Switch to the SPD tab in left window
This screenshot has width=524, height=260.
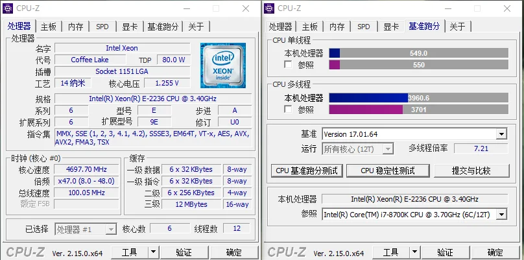[x=102, y=27]
